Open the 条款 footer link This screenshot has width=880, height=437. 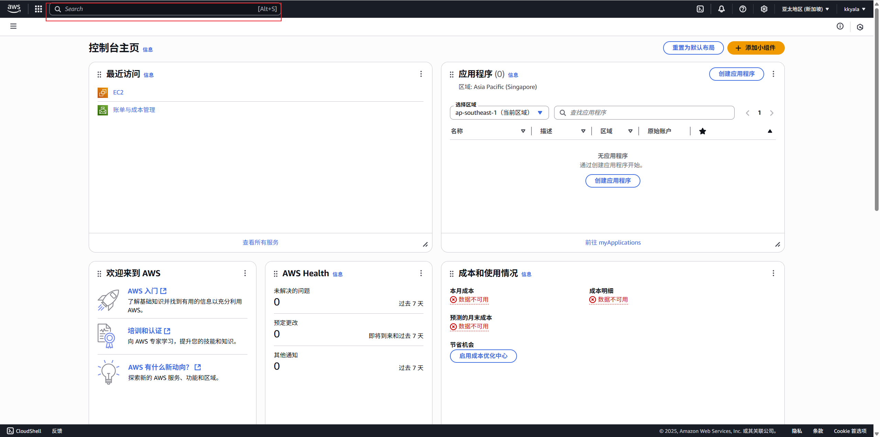(818, 431)
